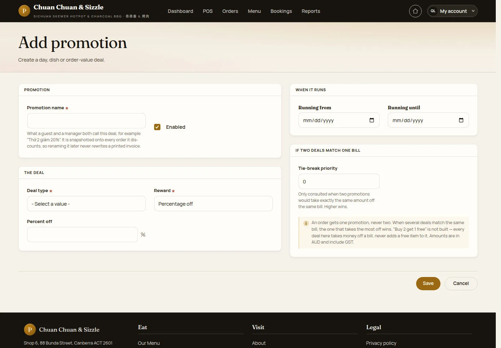Open Menu nav item
The height and width of the screenshot is (348, 501).
[254, 11]
